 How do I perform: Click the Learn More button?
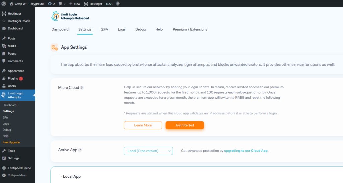click(143, 125)
